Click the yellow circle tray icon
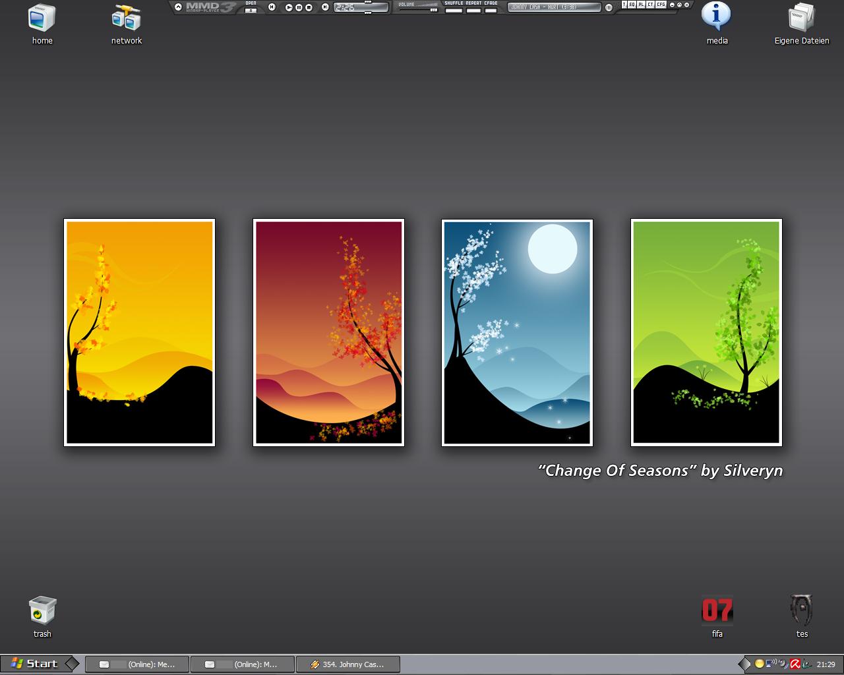 760,664
